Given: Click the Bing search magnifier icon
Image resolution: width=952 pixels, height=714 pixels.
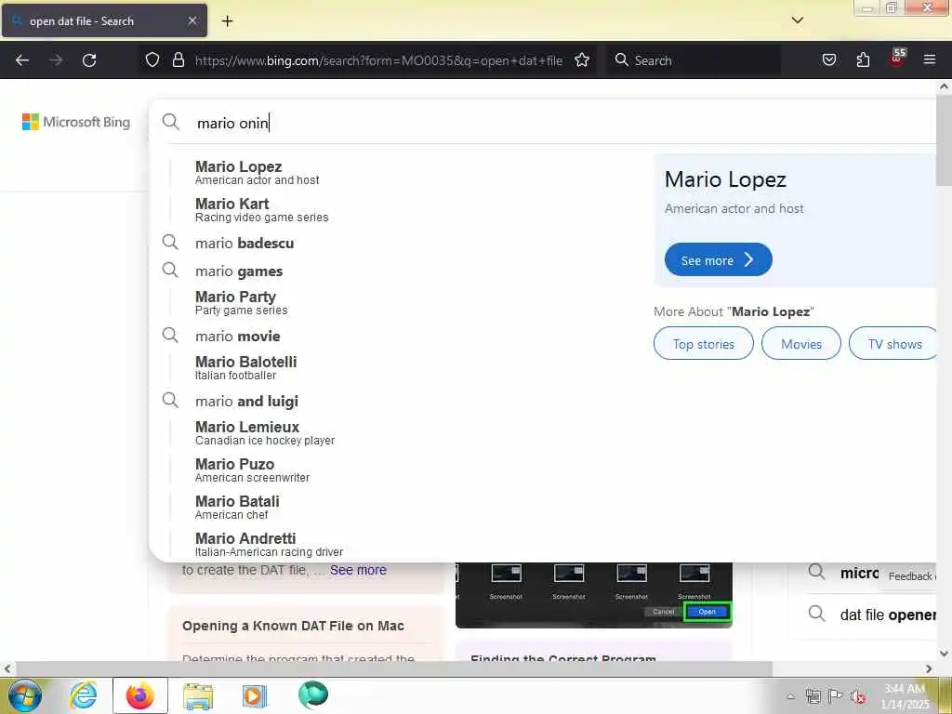Looking at the screenshot, I should click(x=171, y=122).
